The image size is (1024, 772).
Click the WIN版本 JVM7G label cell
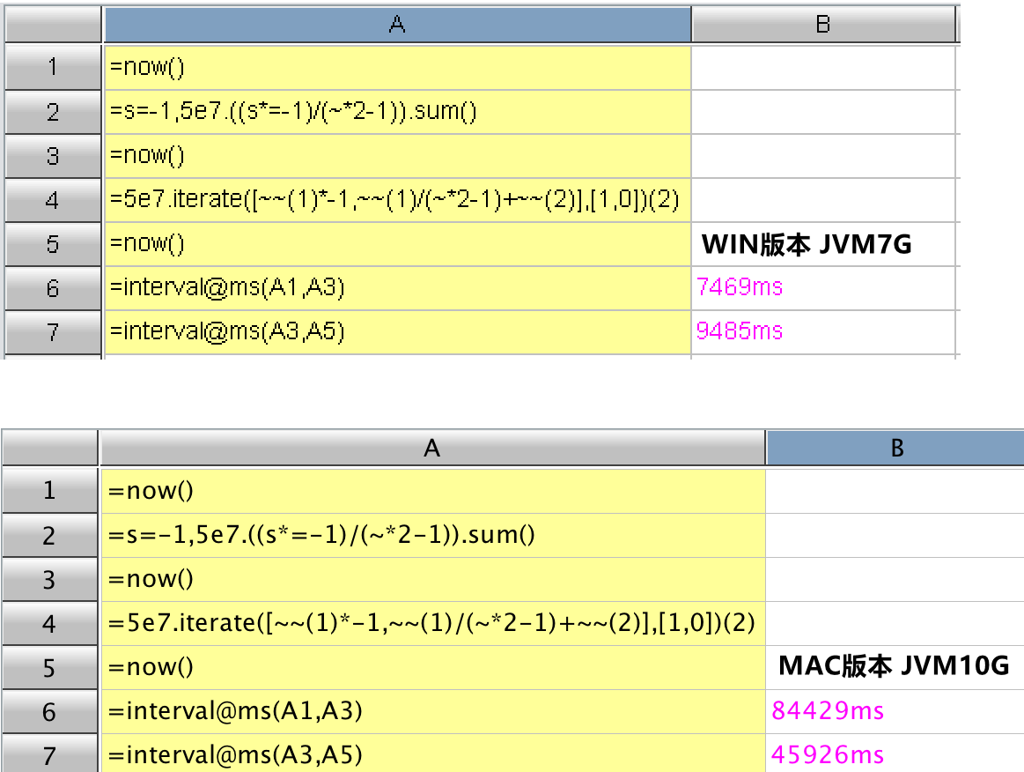(x=823, y=244)
